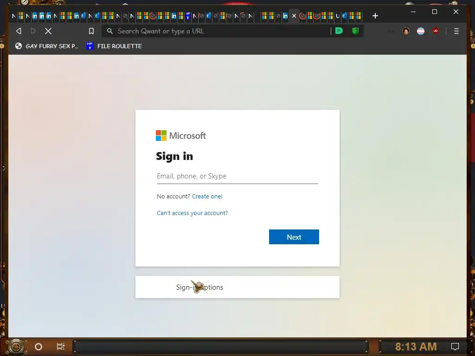Click the Create one! link
475x356 pixels.
pyautogui.click(x=207, y=196)
